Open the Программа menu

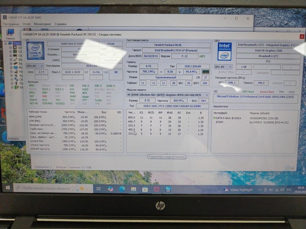pyautogui.click(x=11, y=24)
